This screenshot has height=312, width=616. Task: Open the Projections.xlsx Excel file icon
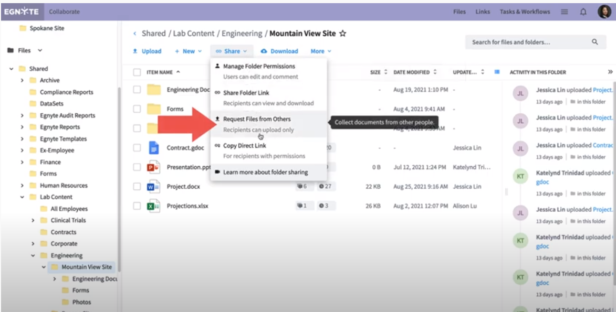click(153, 206)
